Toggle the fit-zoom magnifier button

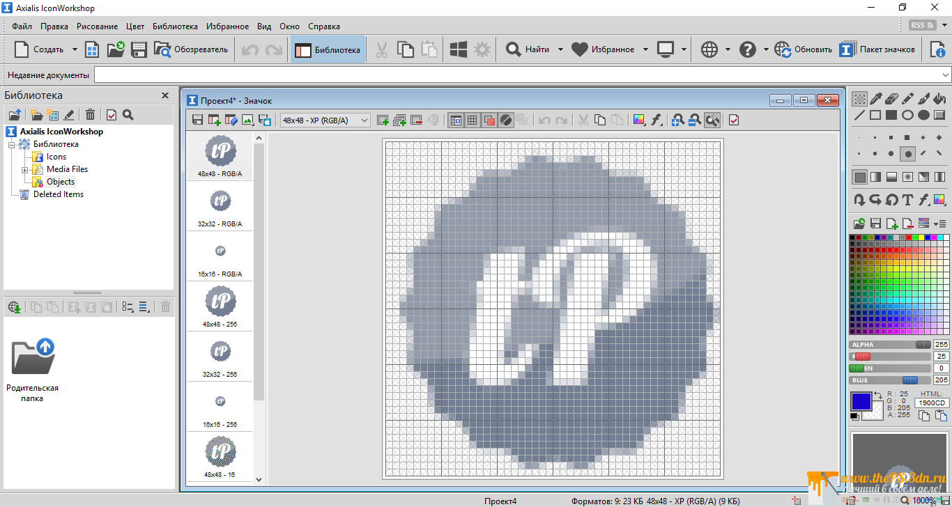pyautogui.click(x=712, y=120)
